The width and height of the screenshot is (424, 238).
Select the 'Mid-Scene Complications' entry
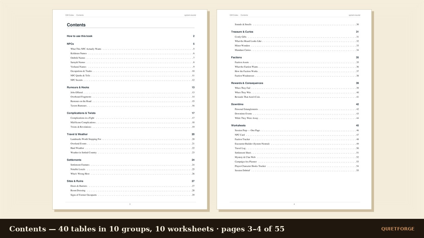click(x=132, y=123)
